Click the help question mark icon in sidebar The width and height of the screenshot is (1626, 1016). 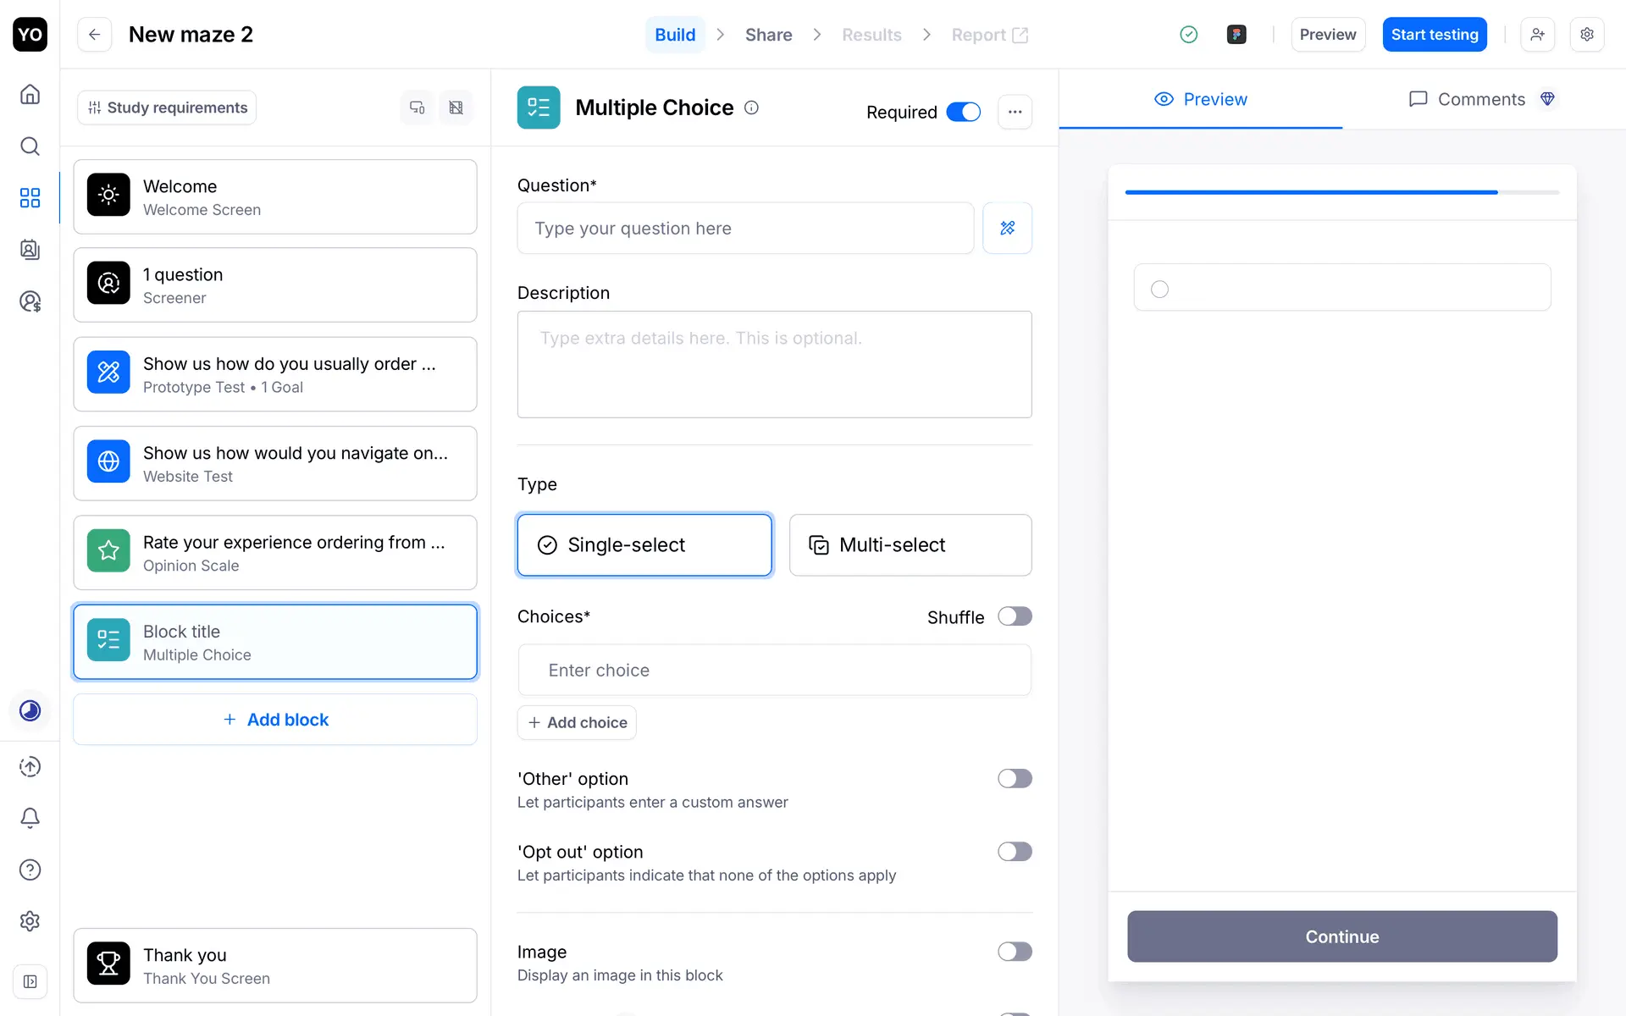(30, 870)
